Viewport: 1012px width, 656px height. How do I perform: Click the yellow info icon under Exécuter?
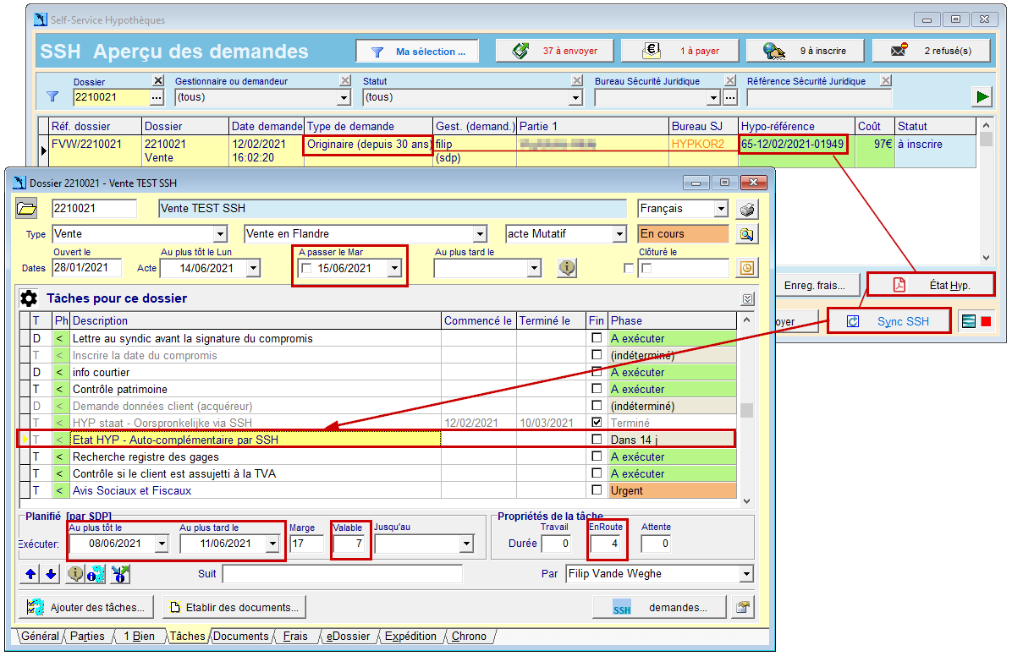pos(75,573)
